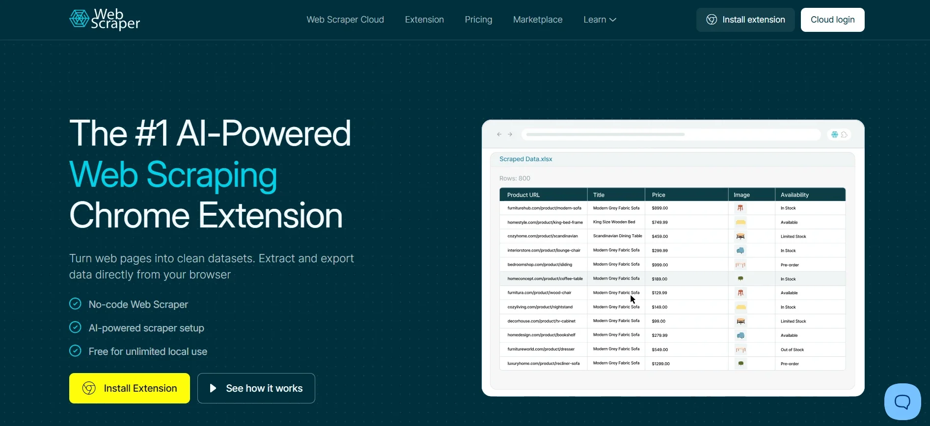This screenshot has height=426, width=930.
Task: Click the chair thumbnail in the $899.00 row
Action: (x=740, y=208)
